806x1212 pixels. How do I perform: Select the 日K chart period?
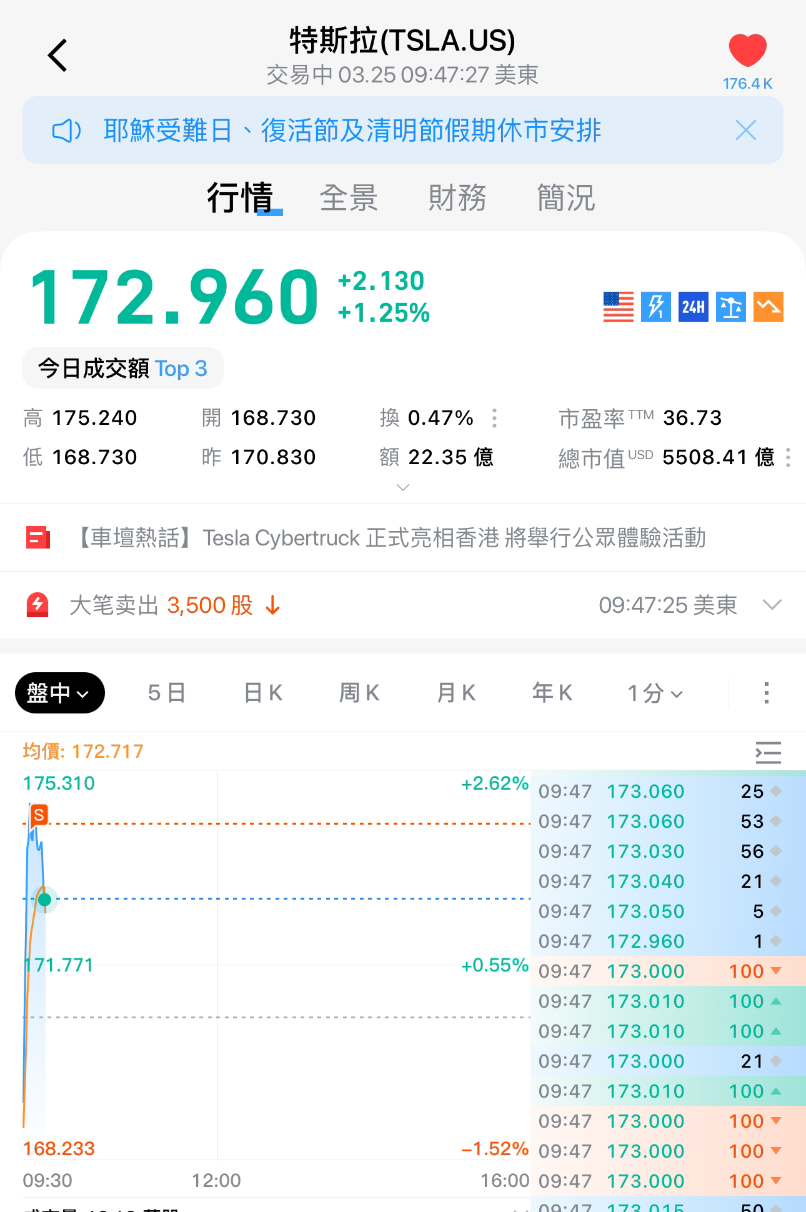coord(263,693)
